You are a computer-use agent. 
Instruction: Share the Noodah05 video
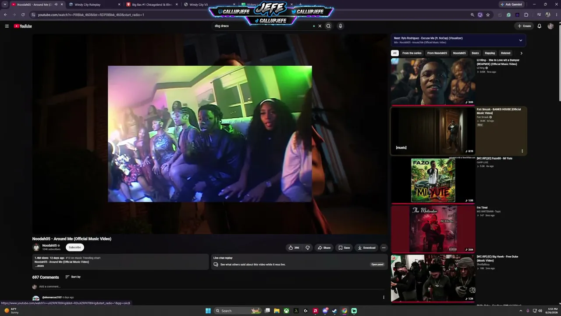pyautogui.click(x=324, y=248)
